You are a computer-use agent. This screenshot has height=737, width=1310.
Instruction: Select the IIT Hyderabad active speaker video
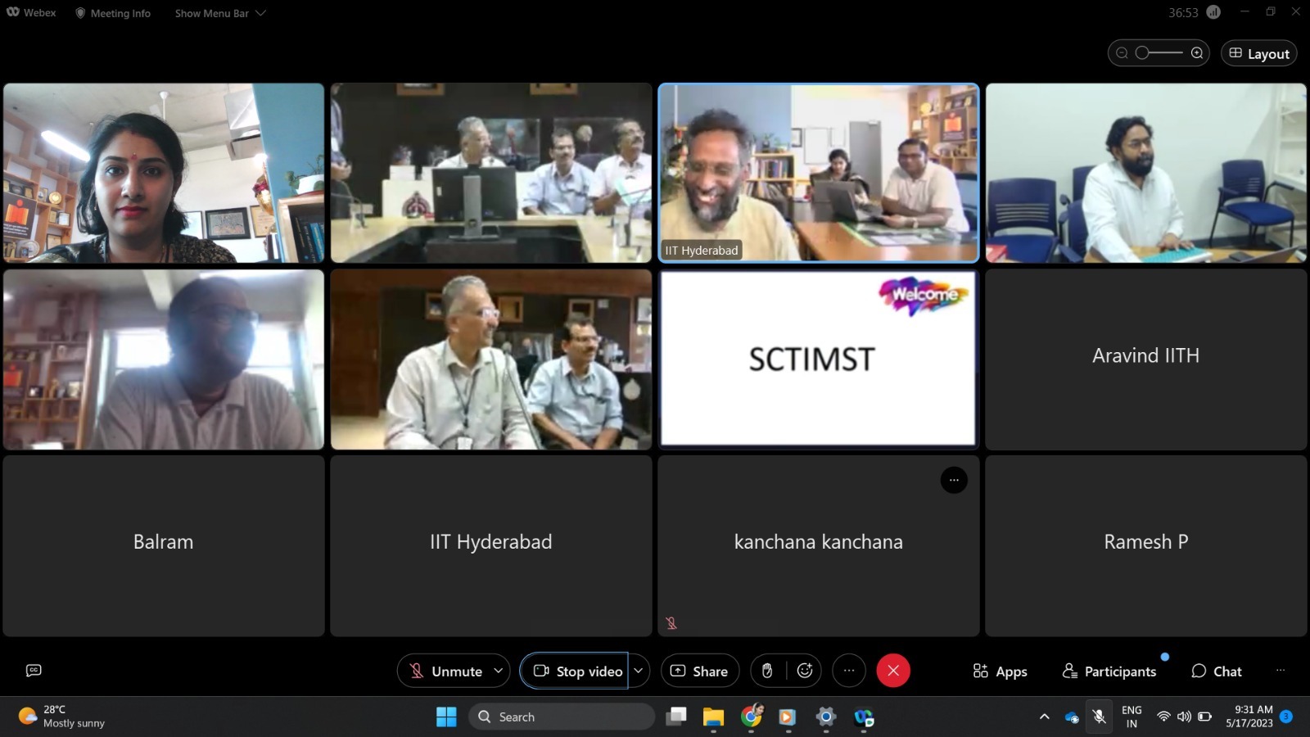(x=819, y=173)
